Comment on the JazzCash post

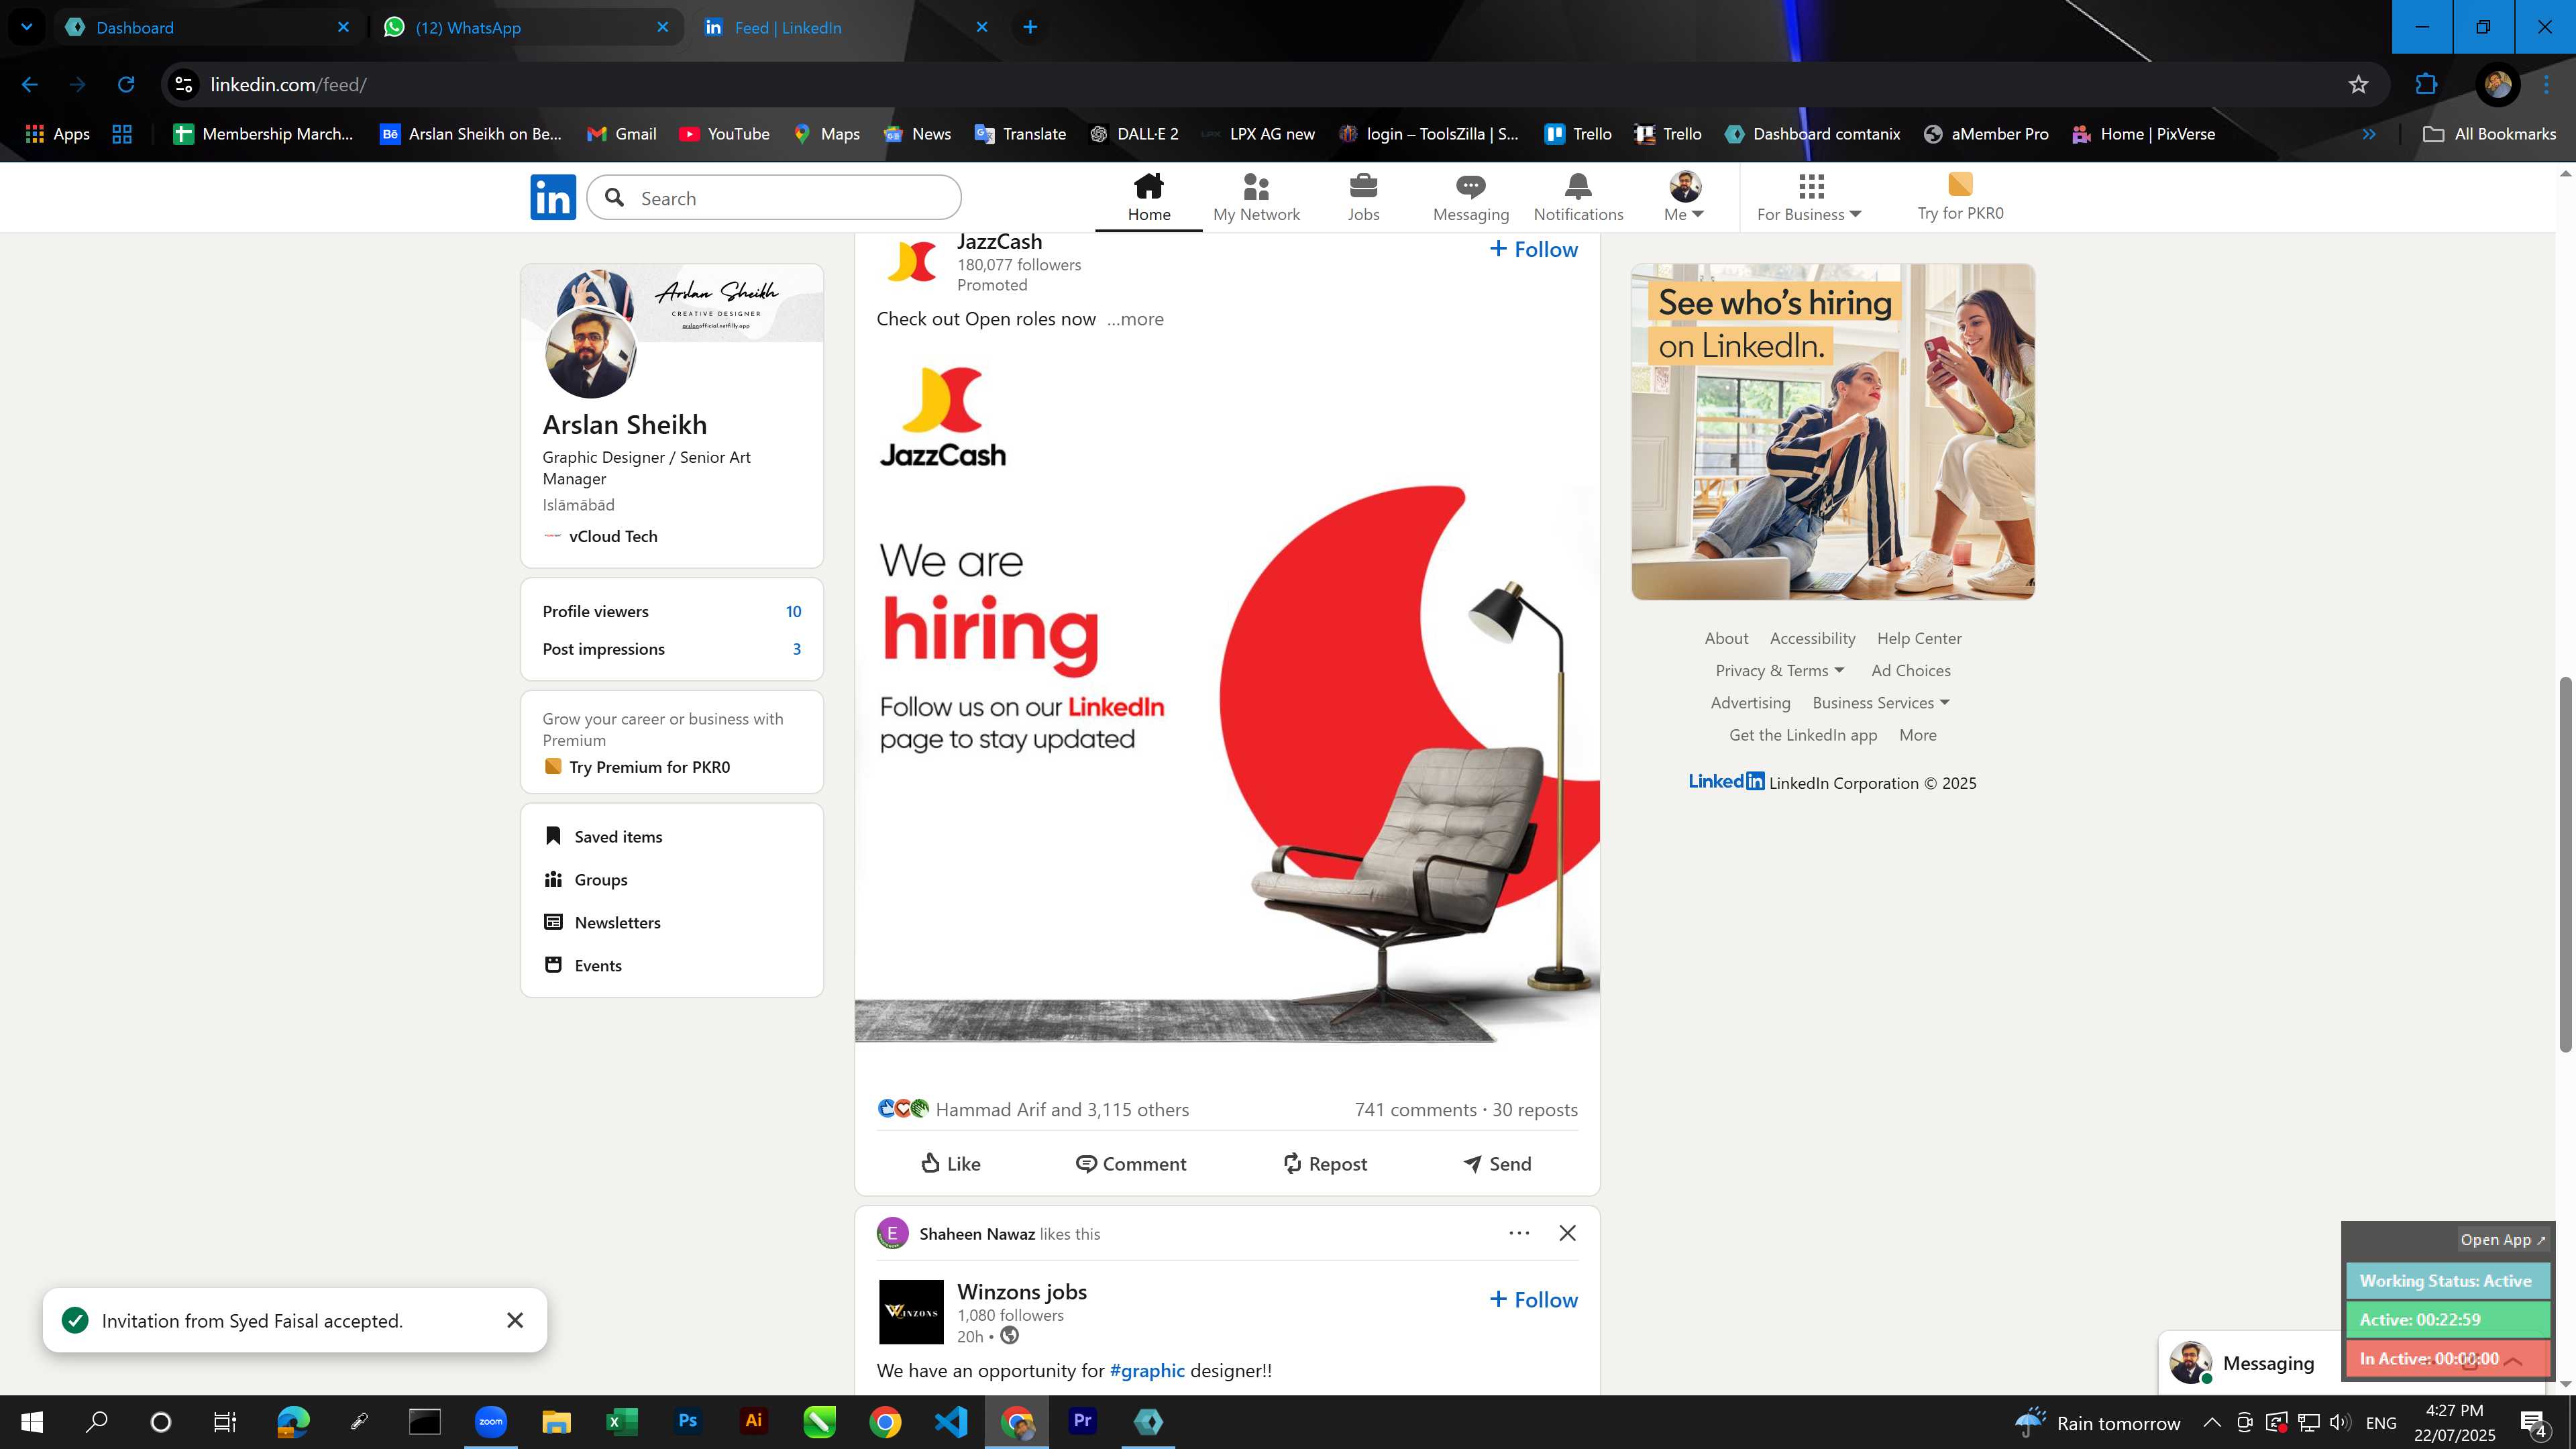1131,1163
